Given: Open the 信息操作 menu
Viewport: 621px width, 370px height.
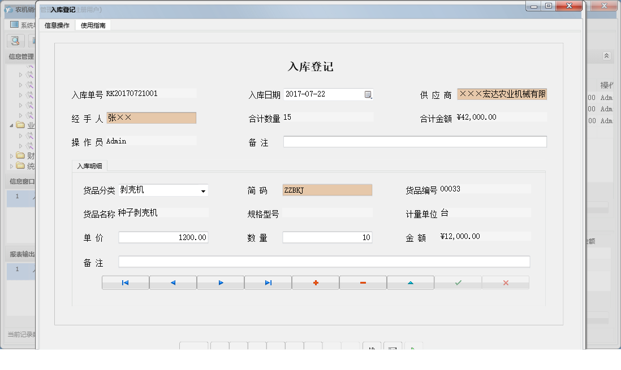Looking at the screenshot, I should 56,25.
